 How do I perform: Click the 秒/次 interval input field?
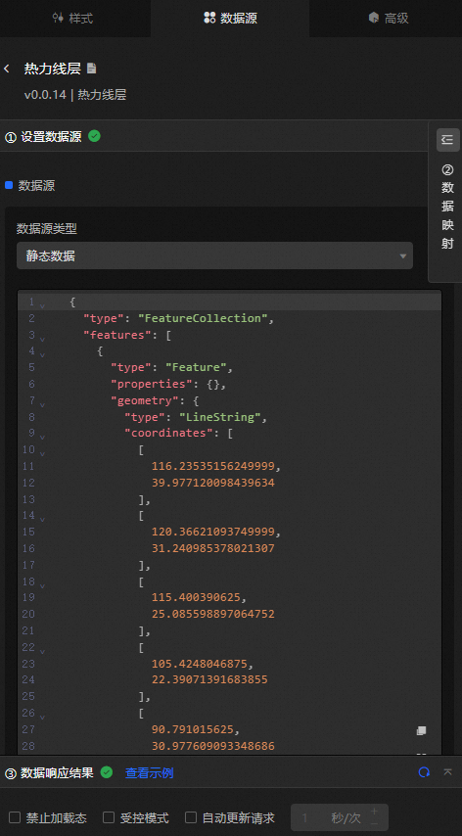[x=329, y=817]
